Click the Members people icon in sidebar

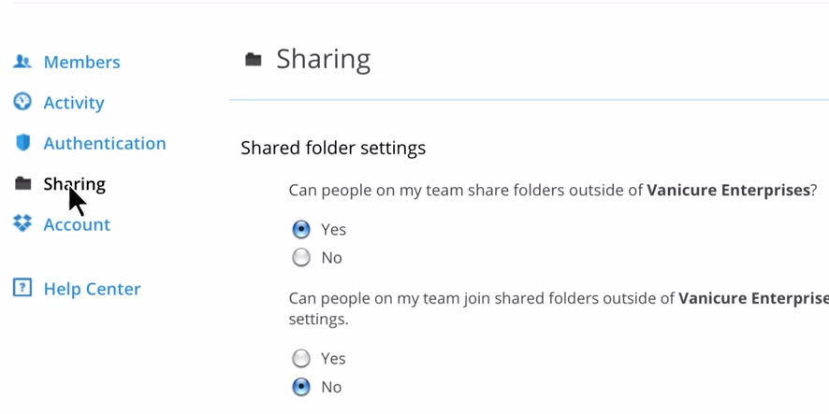tap(22, 62)
